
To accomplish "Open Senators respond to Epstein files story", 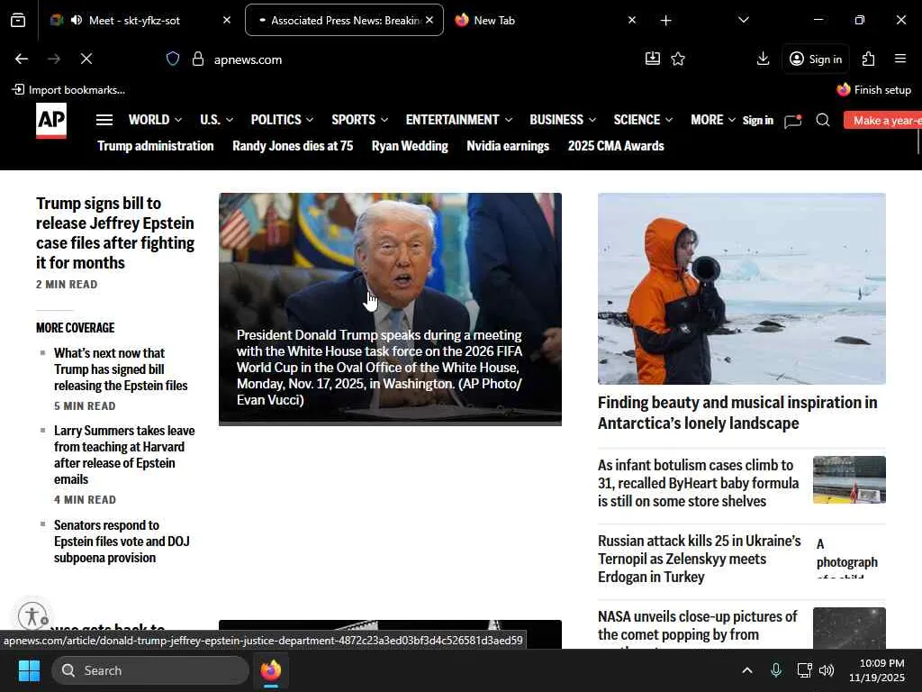I will 122,542.
